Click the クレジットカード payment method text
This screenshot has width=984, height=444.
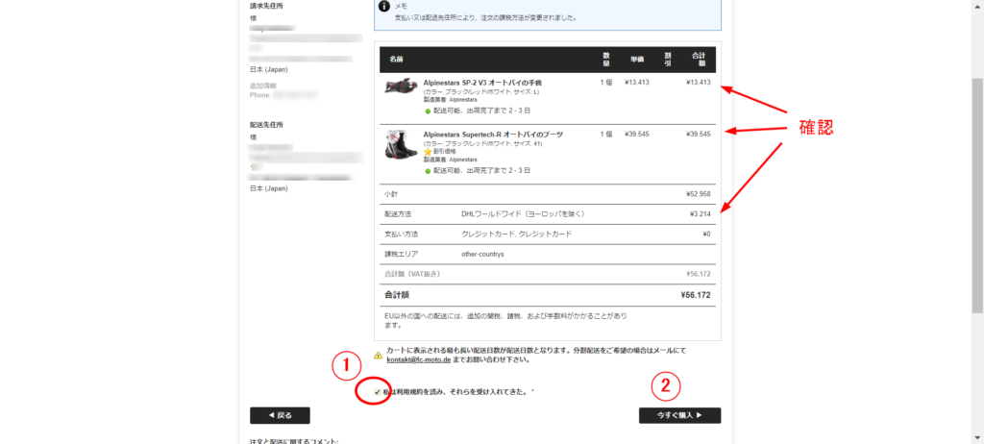[x=516, y=234]
